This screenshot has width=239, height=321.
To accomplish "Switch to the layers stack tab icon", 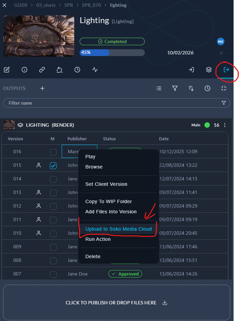I will (x=209, y=70).
